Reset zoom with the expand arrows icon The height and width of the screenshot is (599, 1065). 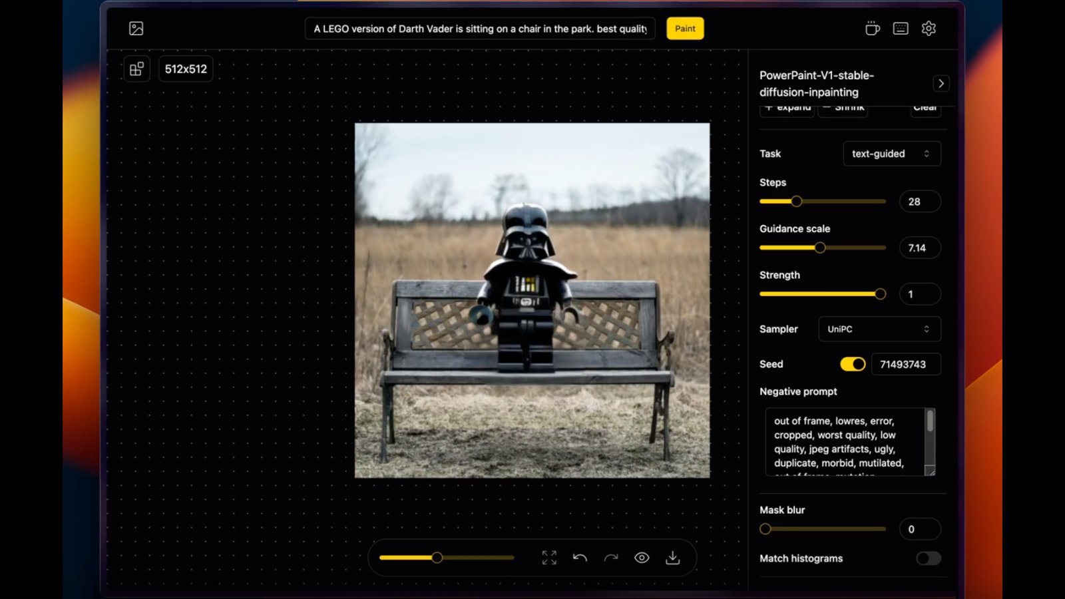pyautogui.click(x=549, y=558)
